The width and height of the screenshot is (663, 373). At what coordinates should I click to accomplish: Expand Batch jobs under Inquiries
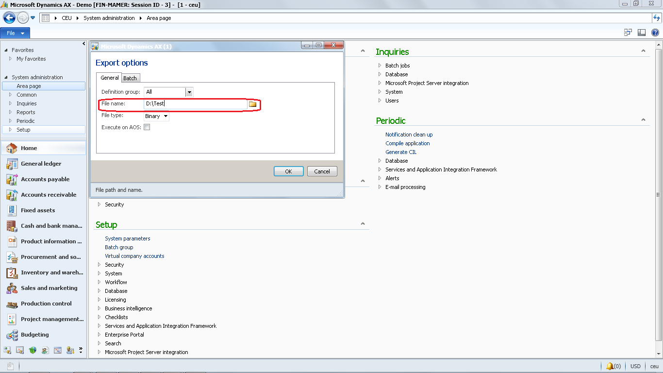tap(380, 66)
